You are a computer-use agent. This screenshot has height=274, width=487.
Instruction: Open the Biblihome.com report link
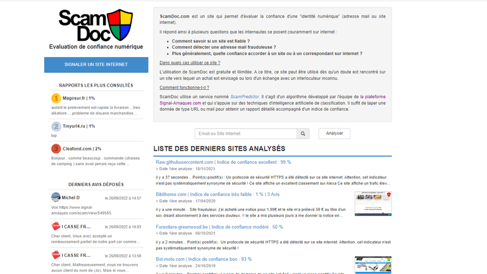[x=218, y=194]
